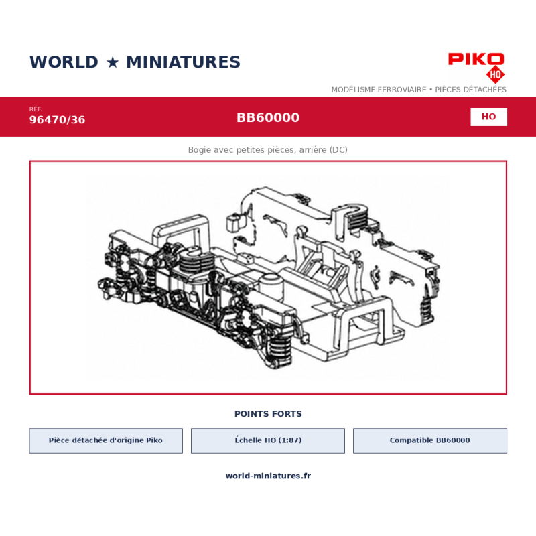Click 'MODÉLISME FERROVIAIRE • PIÈCES DÉTACHÉES' tagline

coord(419,90)
